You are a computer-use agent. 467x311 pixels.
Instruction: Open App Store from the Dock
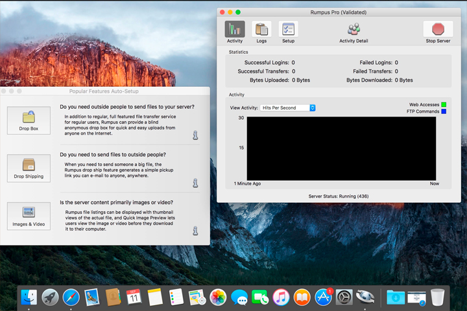point(323,297)
